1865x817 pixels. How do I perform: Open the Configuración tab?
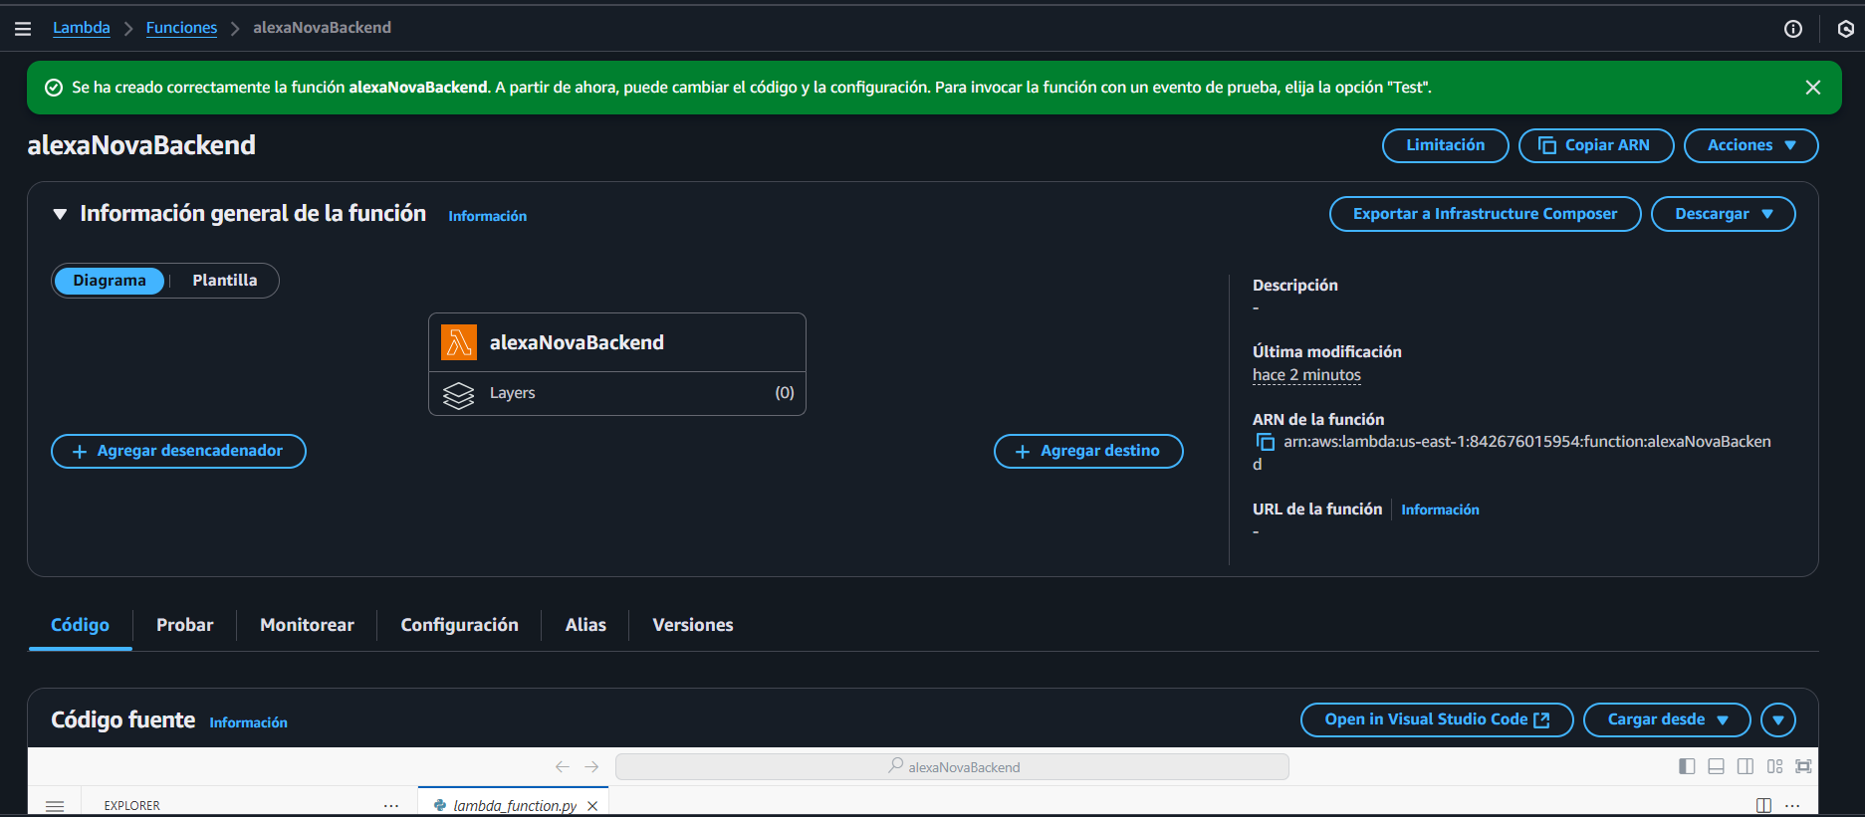[459, 625]
